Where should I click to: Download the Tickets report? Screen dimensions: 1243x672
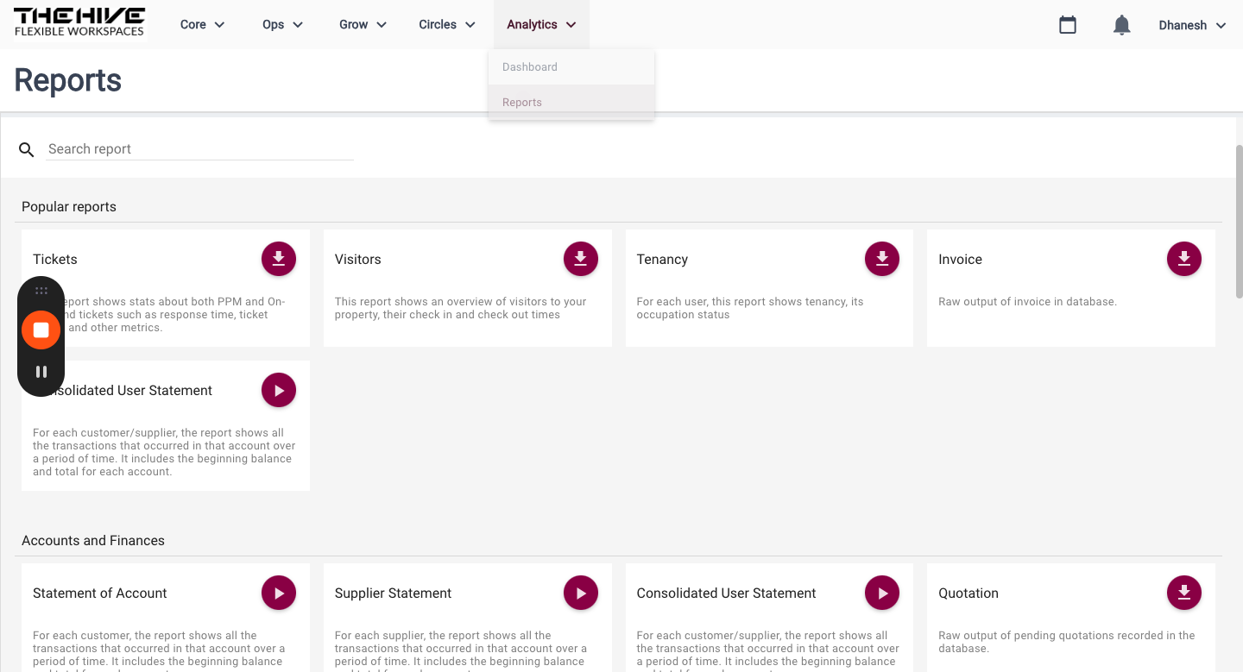[279, 259]
